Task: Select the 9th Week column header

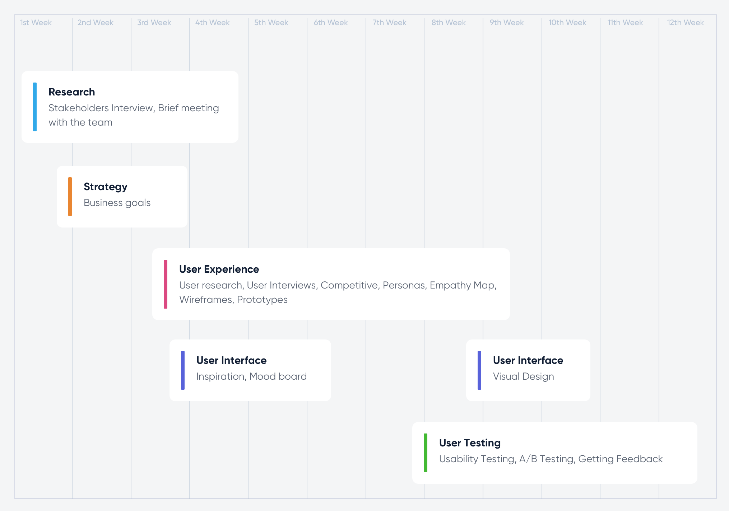Action: (507, 23)
